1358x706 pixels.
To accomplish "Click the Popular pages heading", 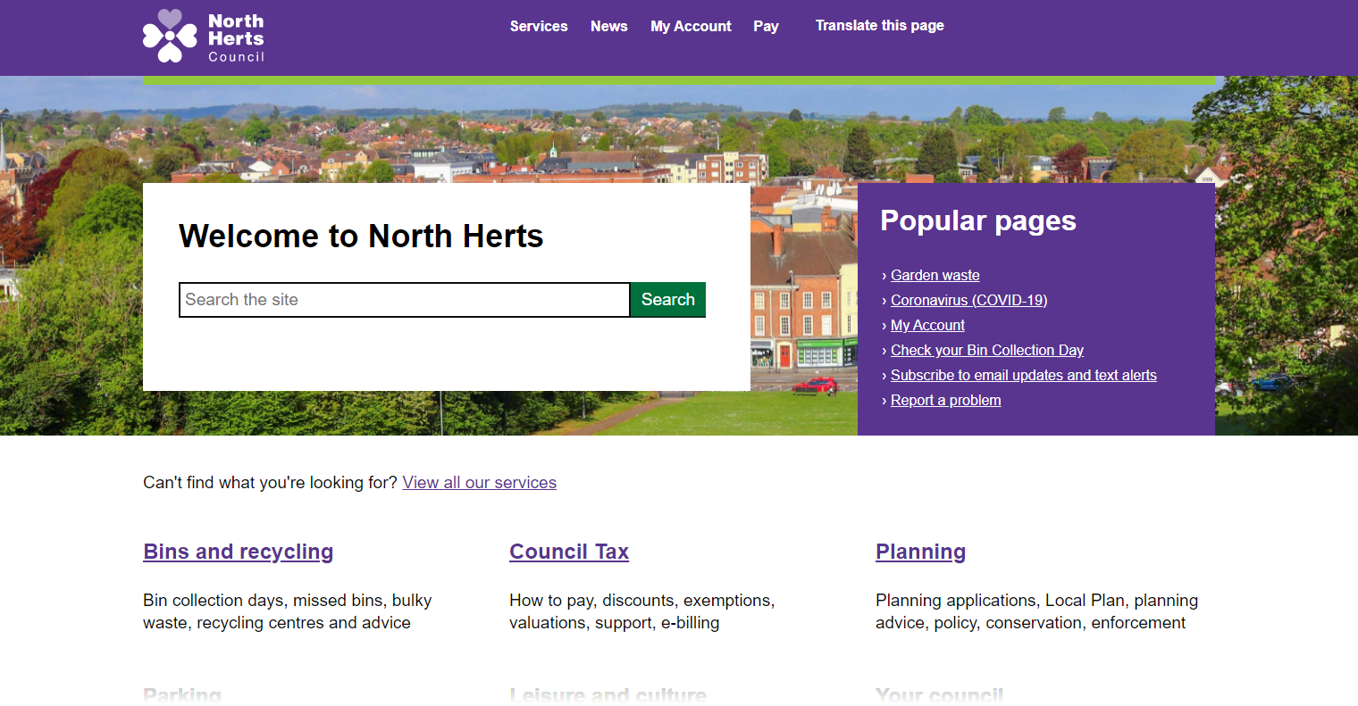I will (x=978, y=221).
